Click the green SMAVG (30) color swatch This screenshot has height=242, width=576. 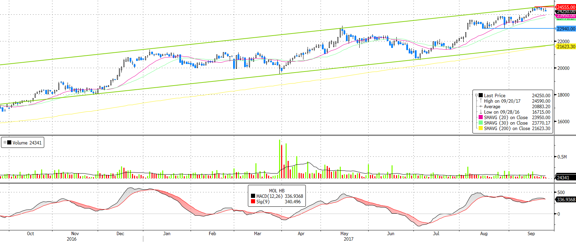click(481, 123)
